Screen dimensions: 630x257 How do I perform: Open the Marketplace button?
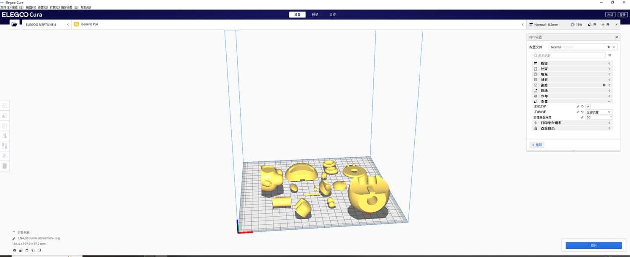tap(610, 15)
